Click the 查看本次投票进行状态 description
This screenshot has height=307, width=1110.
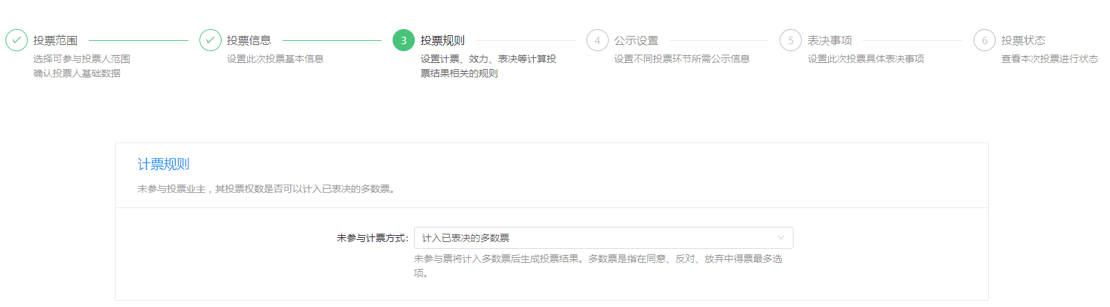[x=1050, y=59]
